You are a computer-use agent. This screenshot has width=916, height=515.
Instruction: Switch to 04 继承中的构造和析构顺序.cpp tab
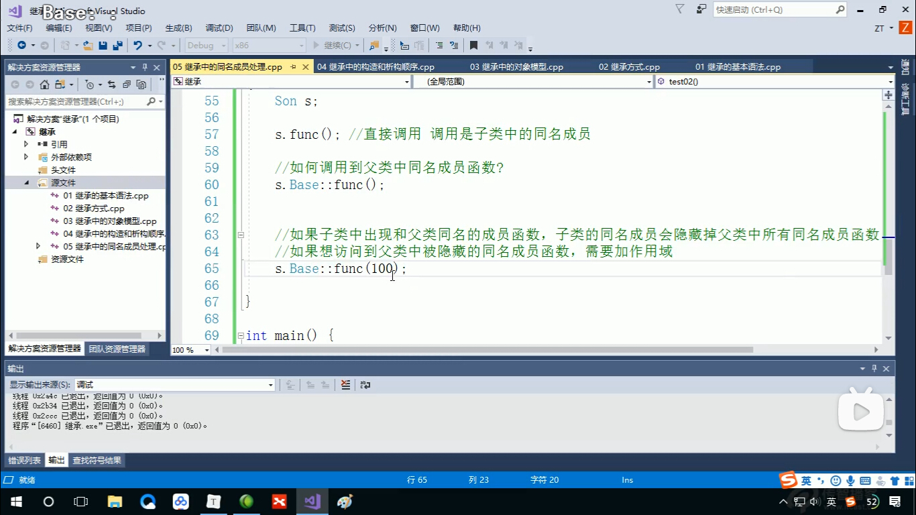376,67
